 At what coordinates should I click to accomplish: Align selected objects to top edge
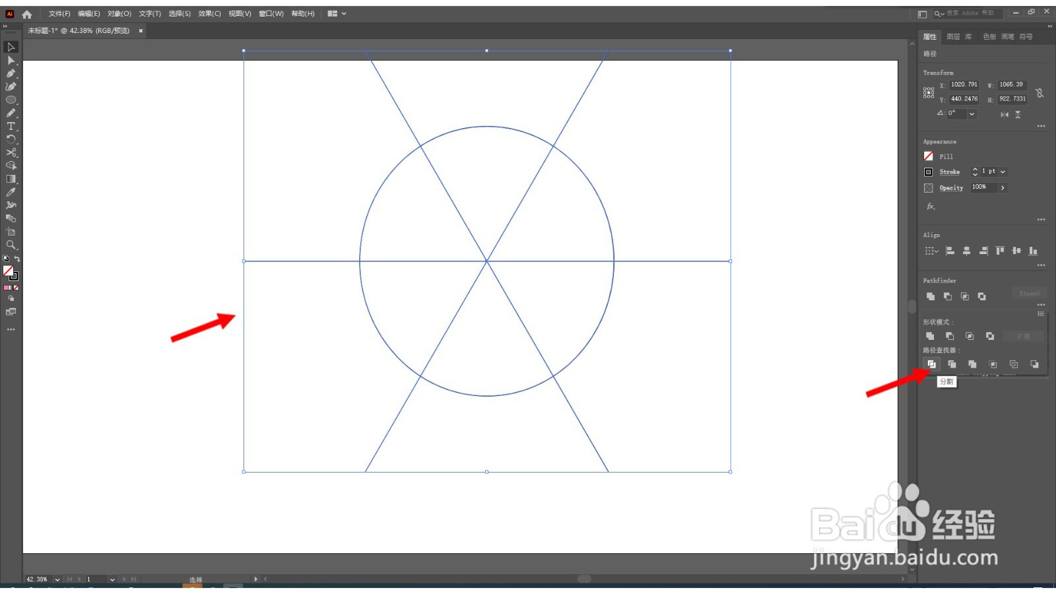coord(1000,251)
